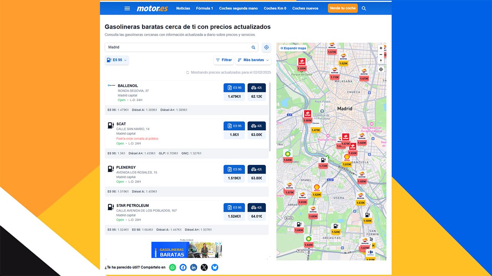Select Shell 1.619€ map marker
The width and height of the screenshot is (492, 276).
(x=347, y=160)
